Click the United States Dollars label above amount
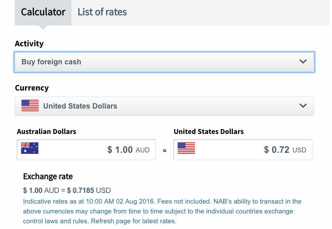Image resolution: width=332 pixels, height=229 pixels. click(209, 132)
